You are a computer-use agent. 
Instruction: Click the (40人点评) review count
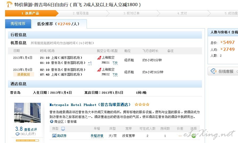(x=28, y=134)
